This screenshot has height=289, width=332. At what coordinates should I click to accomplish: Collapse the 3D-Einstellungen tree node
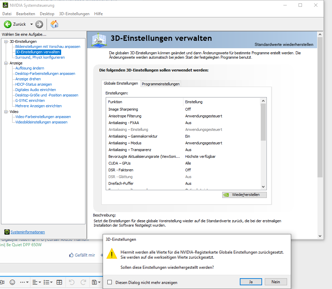(6, 42)
